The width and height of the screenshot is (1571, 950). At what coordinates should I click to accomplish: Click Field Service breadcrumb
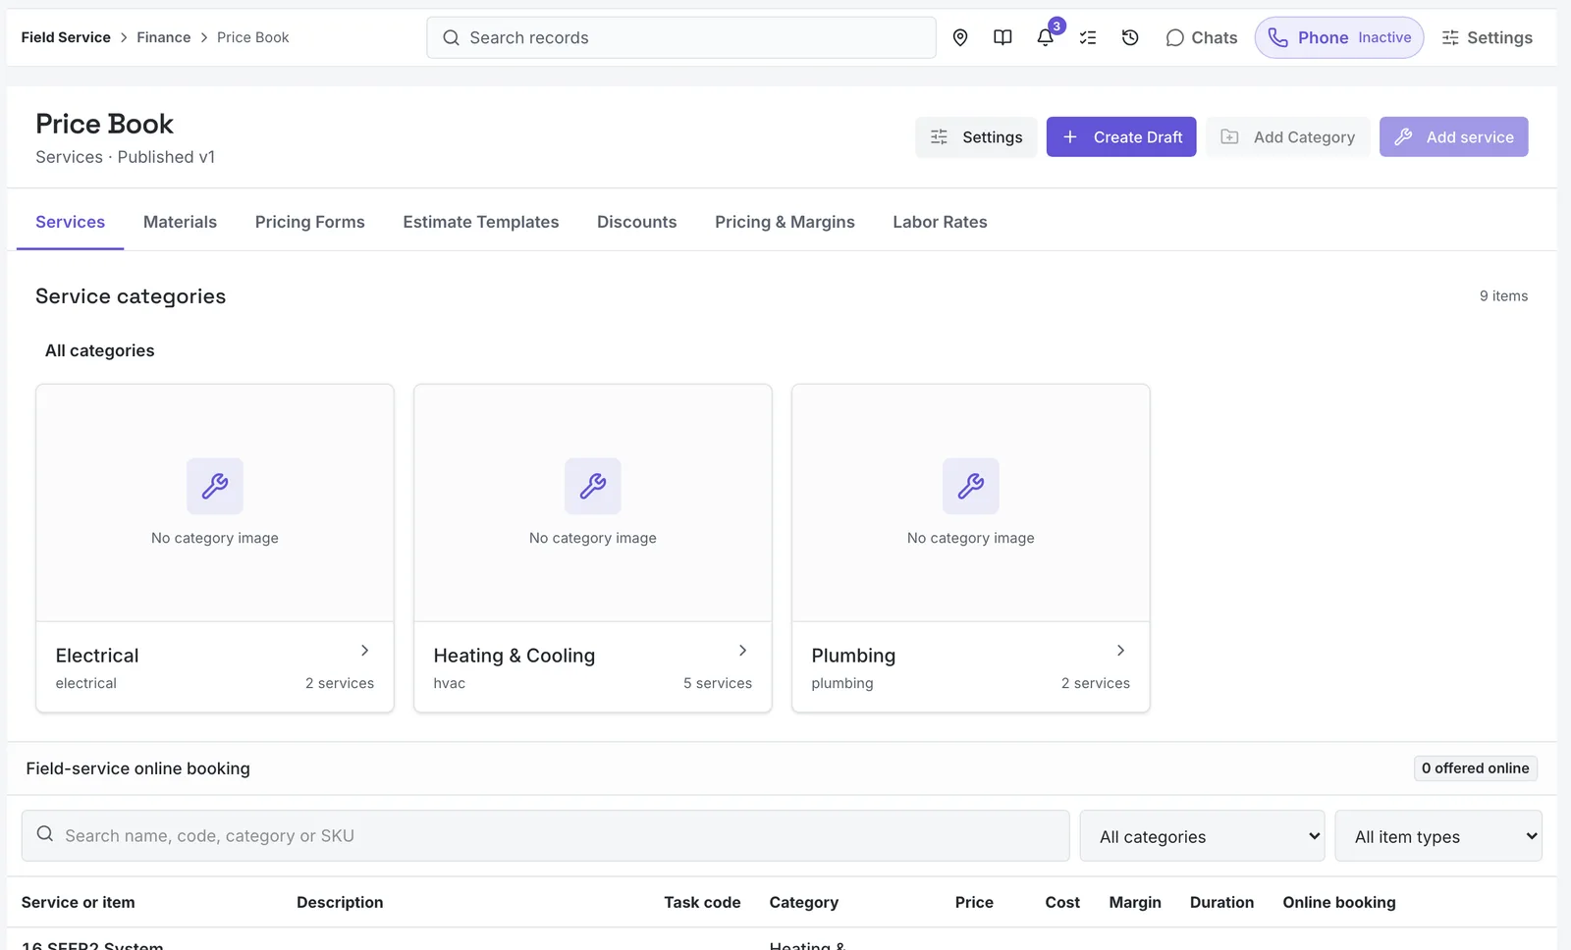66,37
